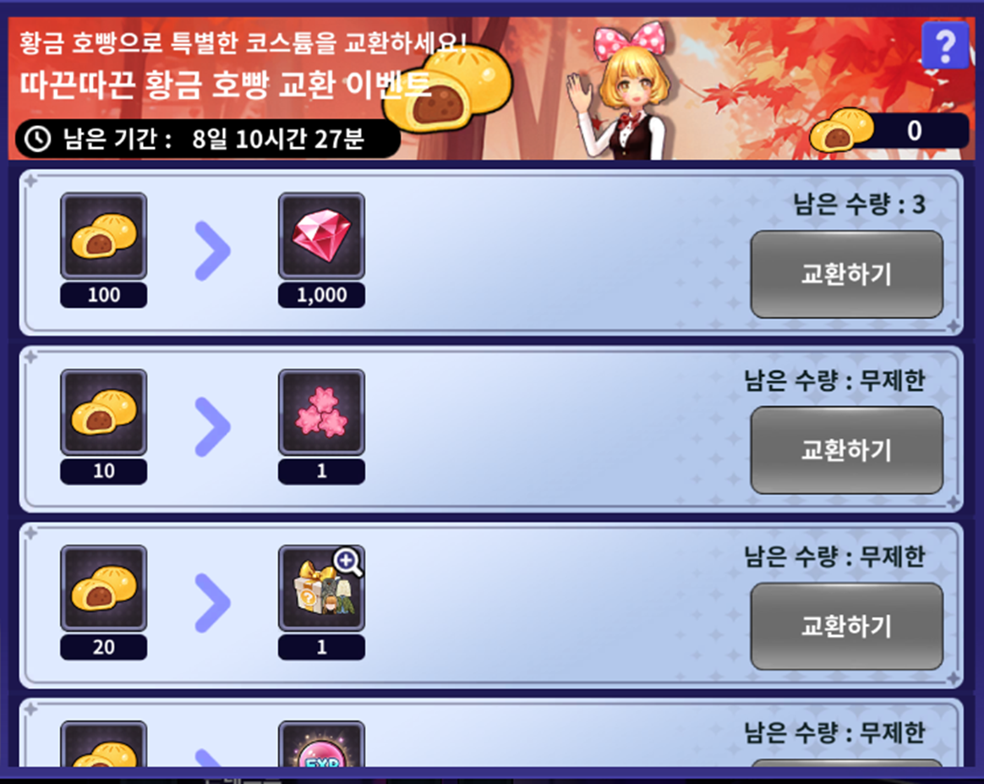Viewport: 984px width, 784px height.
Task: Click 교환하기 for costume gift box
Action: (846, 627)
